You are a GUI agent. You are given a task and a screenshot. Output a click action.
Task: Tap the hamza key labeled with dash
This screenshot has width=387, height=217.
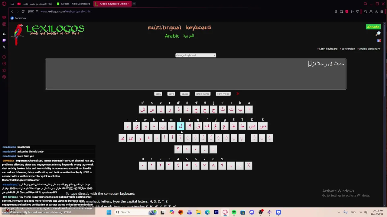(x=128, y=126)
